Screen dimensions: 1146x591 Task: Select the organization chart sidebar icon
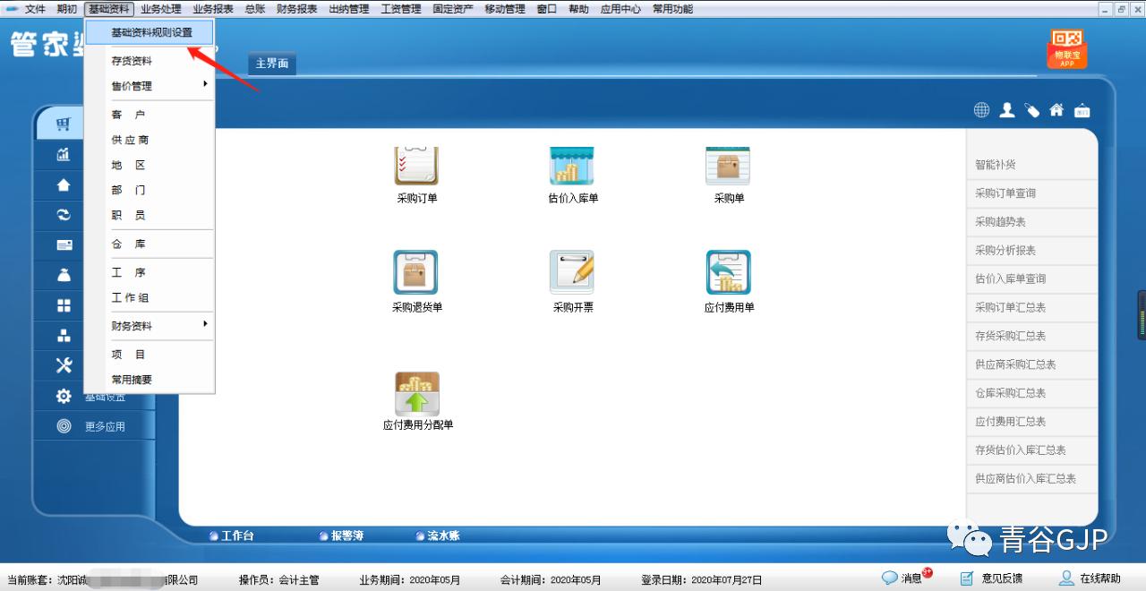pyautogui.click(x=64, y=336)
